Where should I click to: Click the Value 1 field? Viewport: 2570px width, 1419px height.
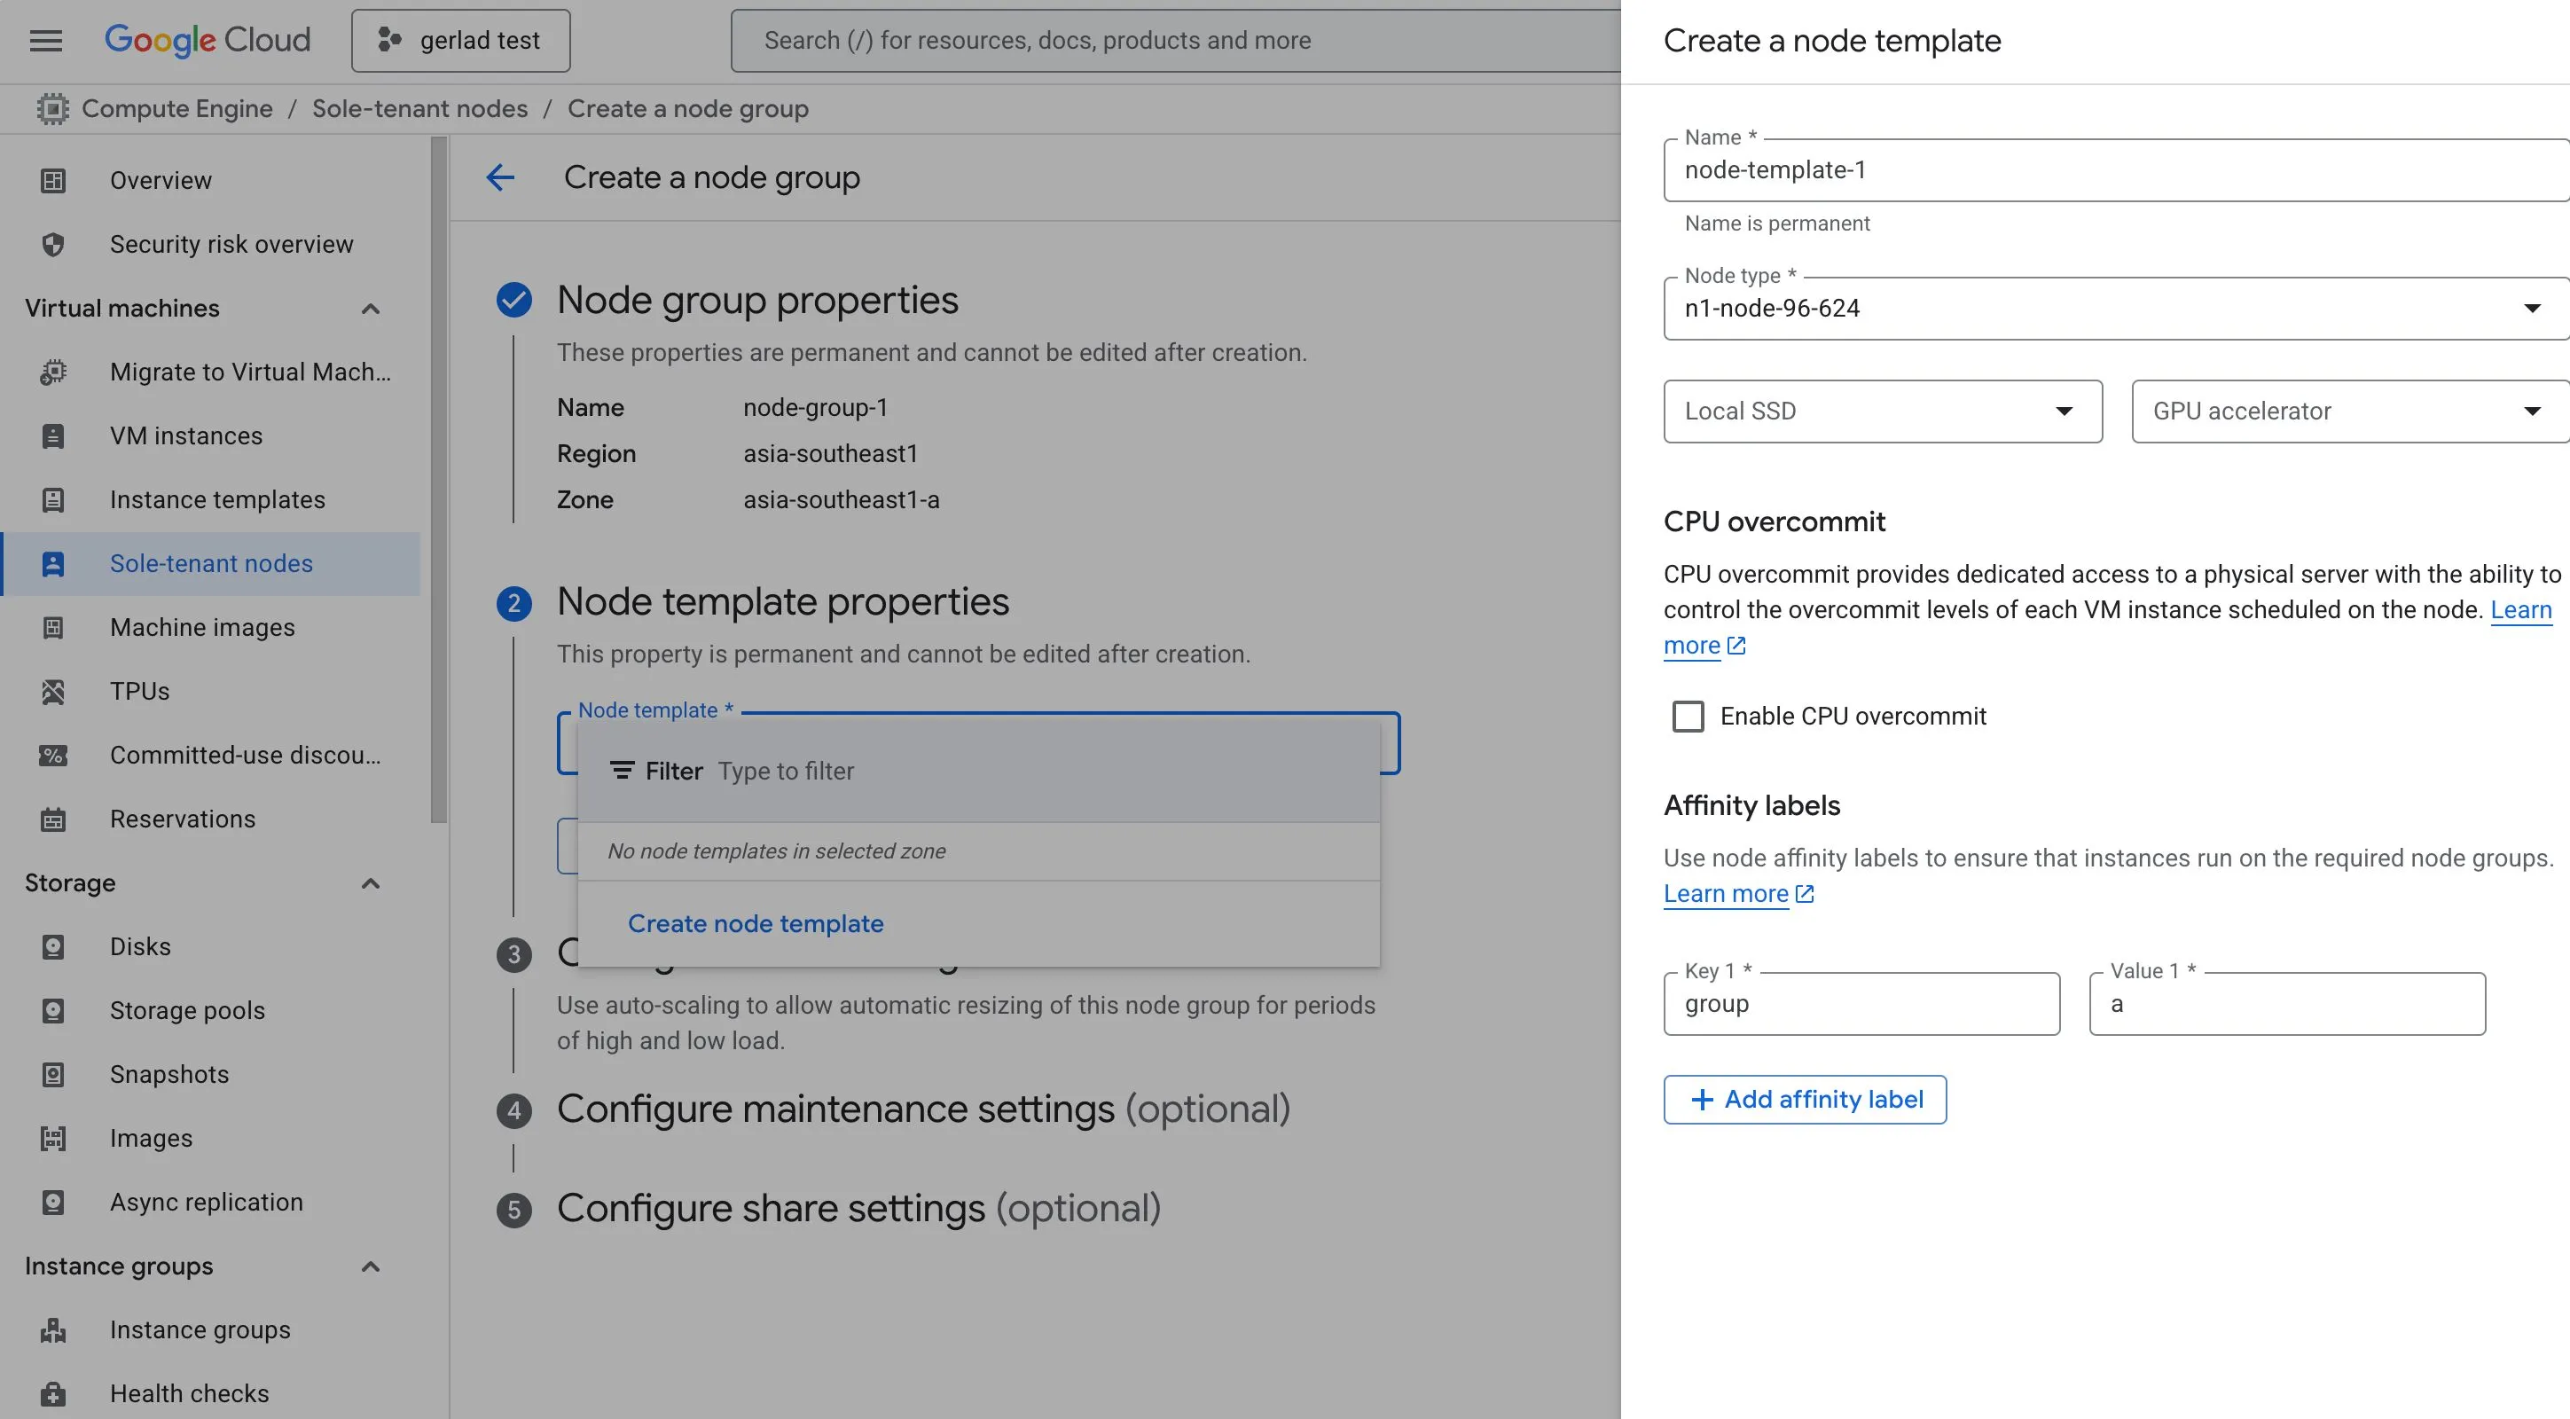click(x=2286, y=1004)
